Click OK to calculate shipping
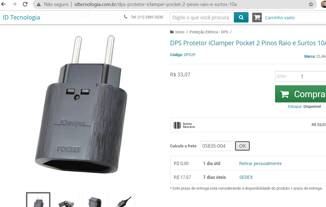Viewport: 326px width, 207px height. pyautogui.click(x=242, y=146)
